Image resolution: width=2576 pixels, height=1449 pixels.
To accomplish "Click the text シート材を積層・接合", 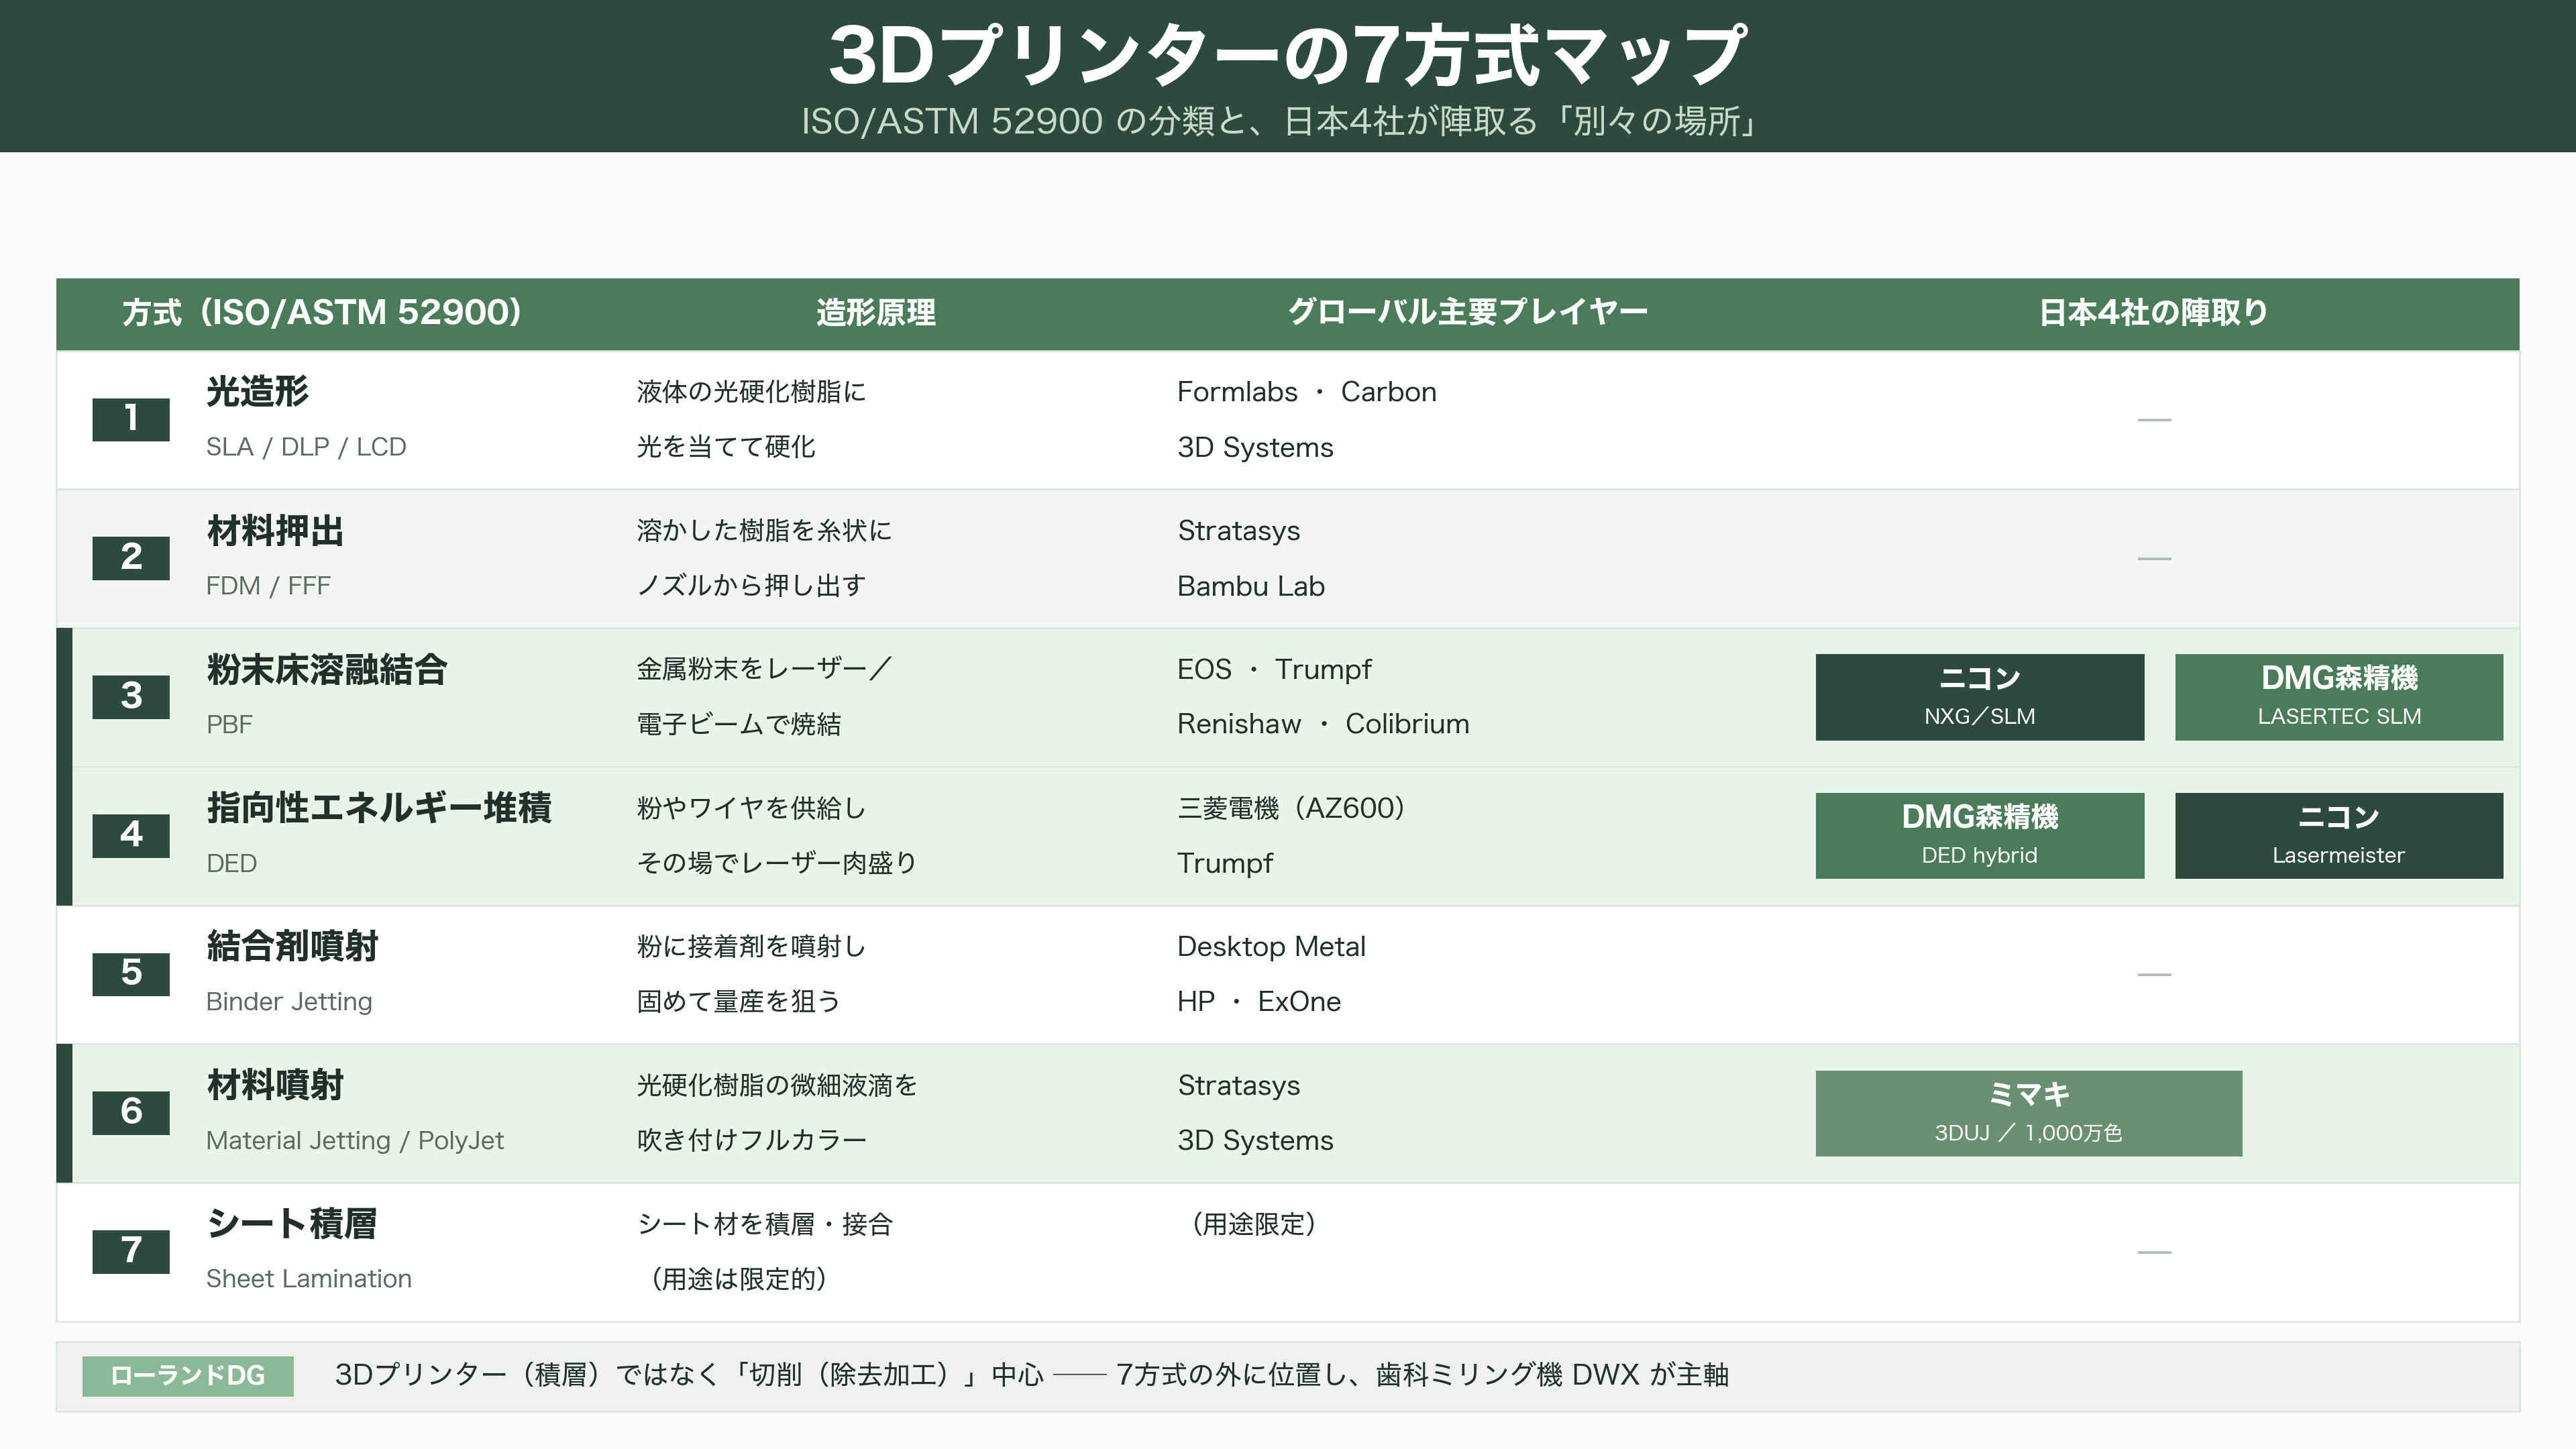I will coord(765,1225).
